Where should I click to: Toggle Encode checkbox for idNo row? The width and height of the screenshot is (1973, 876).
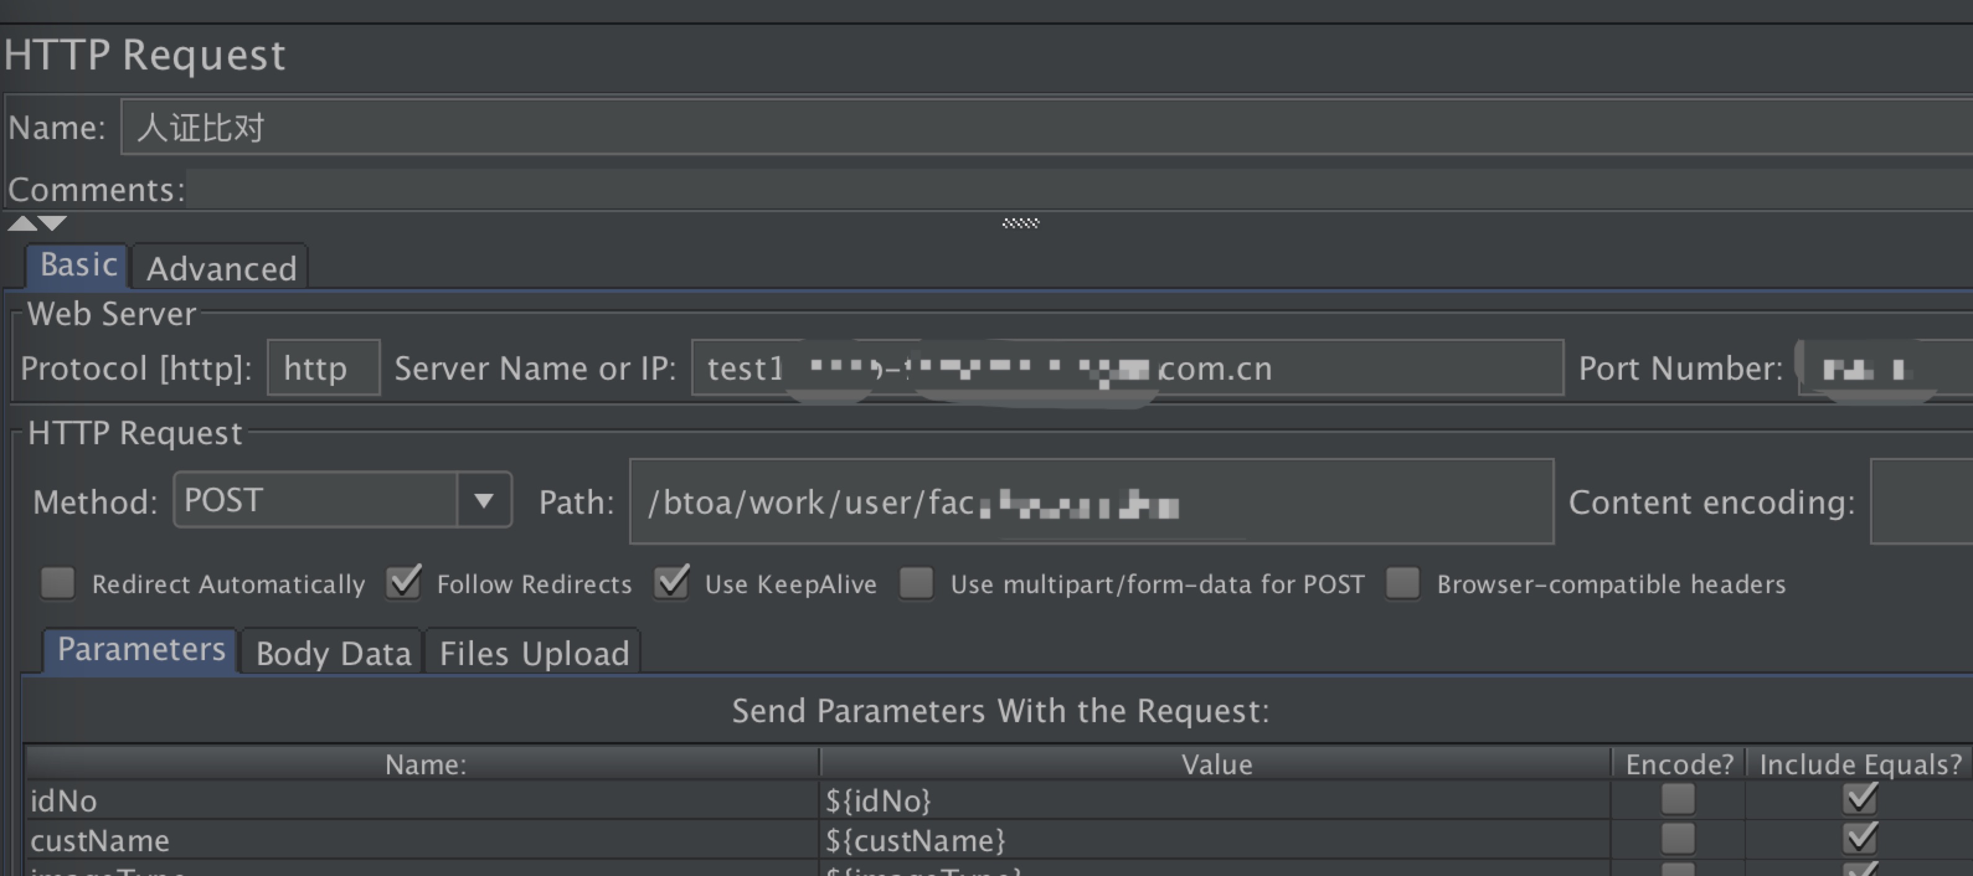pos(1677,800)
